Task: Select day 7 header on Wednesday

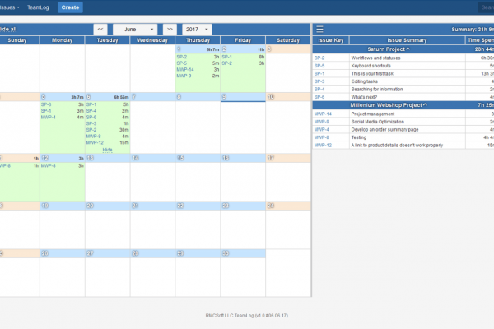Action: point(152,97)
